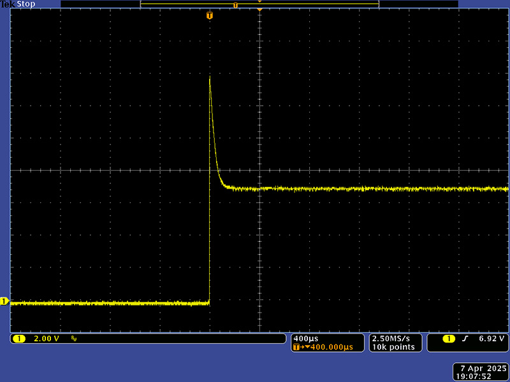Click the orange expansion point triangle atop graticule
Viewport: 510px width, 382px height.
259,10
